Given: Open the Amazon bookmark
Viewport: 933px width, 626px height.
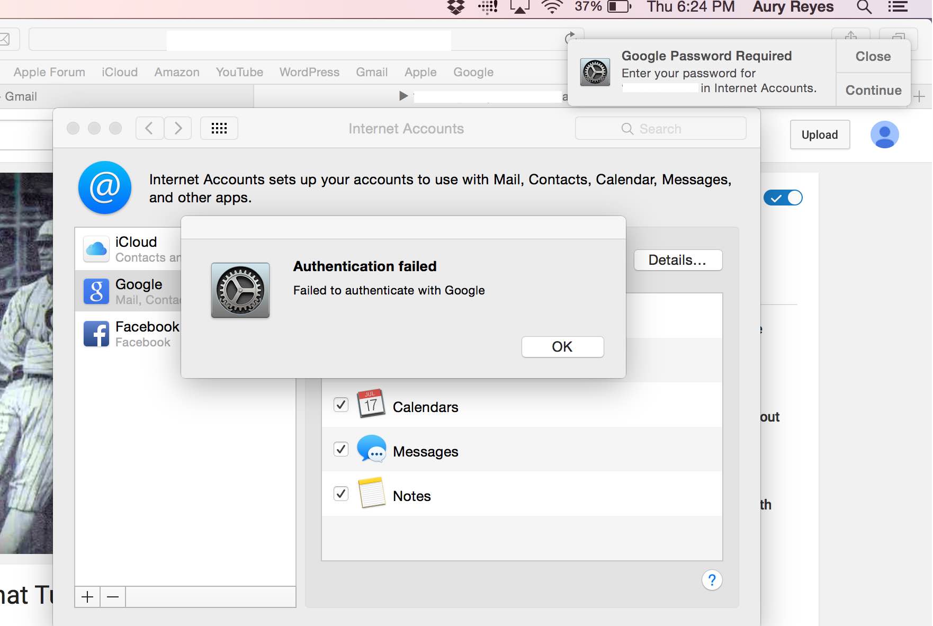Looking at the screenshot, I should 177,72.
